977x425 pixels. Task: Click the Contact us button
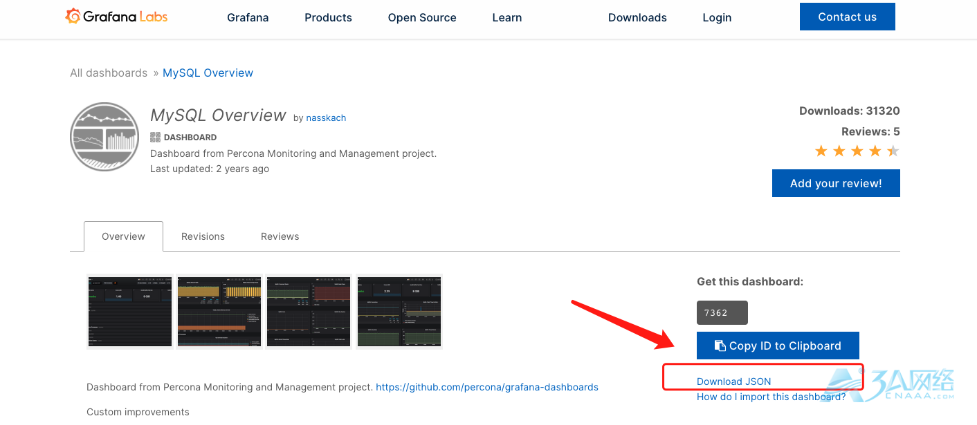(x=848, y=17)
